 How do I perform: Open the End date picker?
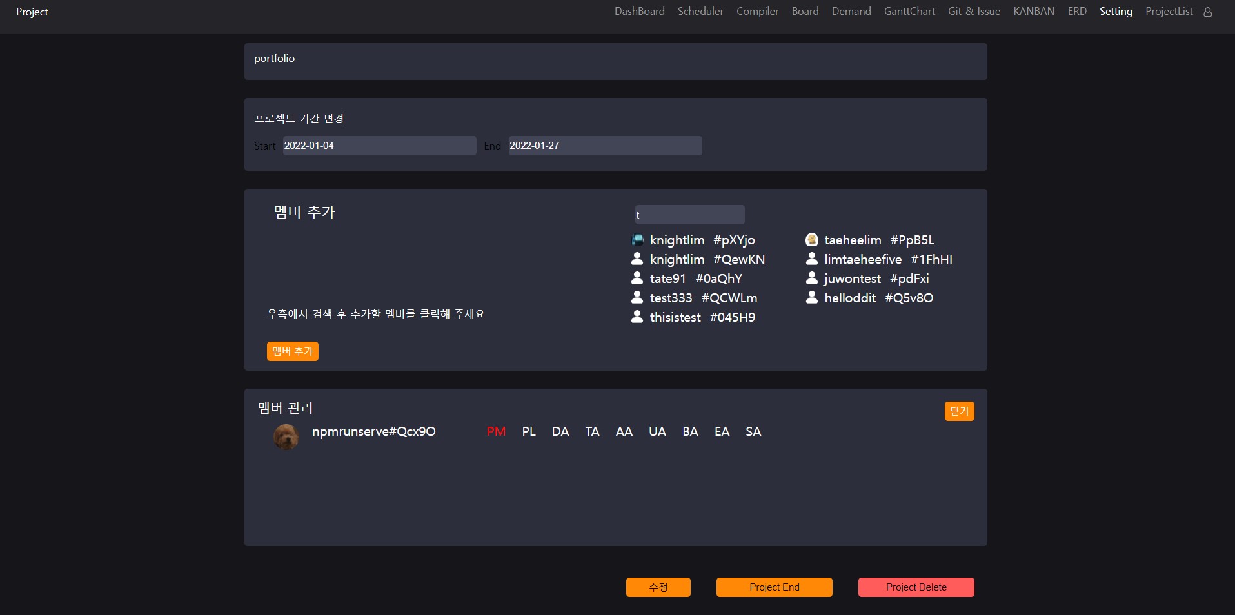[604, 146]
